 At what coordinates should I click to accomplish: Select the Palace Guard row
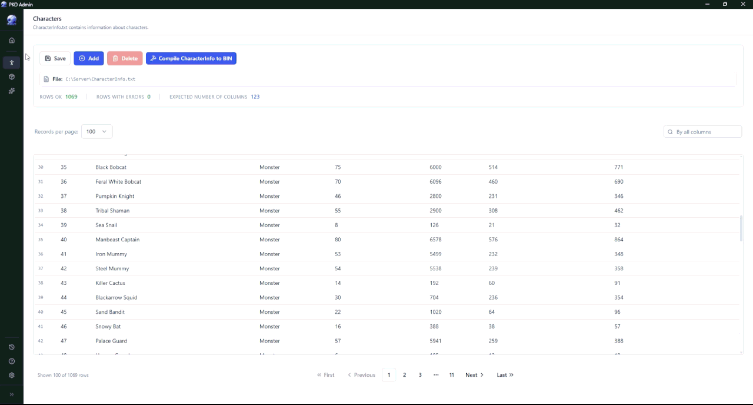click(x=387, y=341)
